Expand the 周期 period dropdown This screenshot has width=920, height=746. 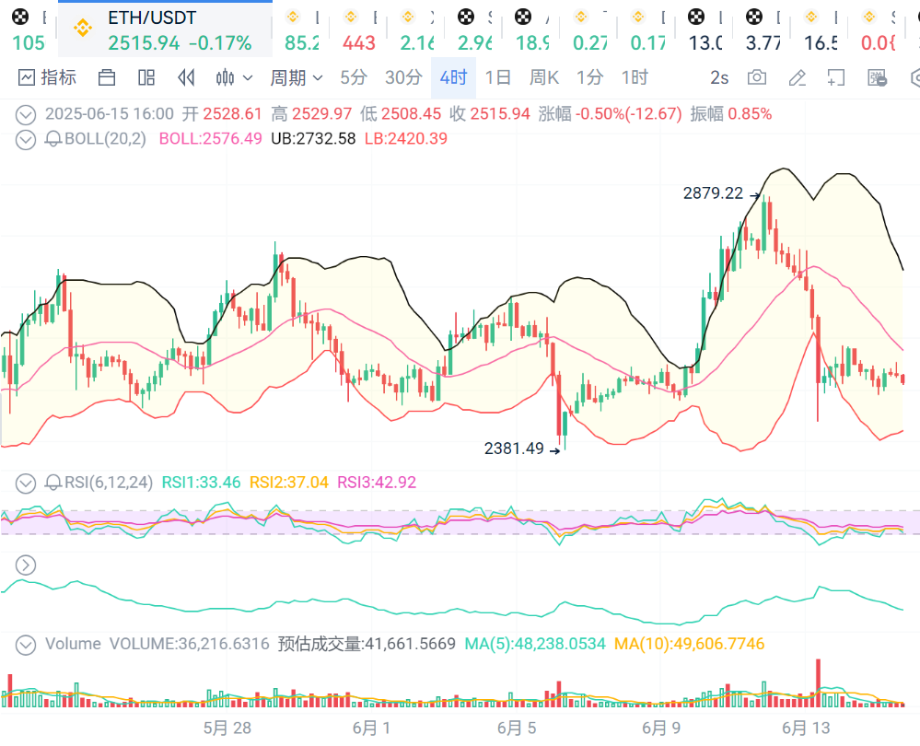(297, 77)
